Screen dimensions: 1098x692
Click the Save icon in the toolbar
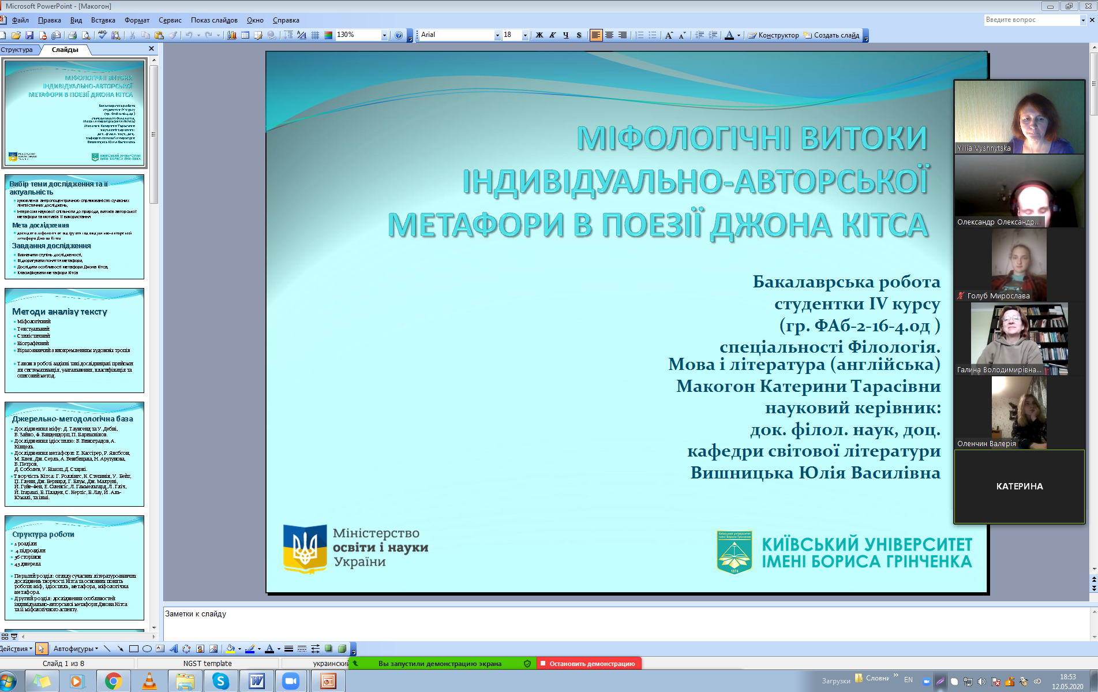pyautogui.click(x=29, y=35)
